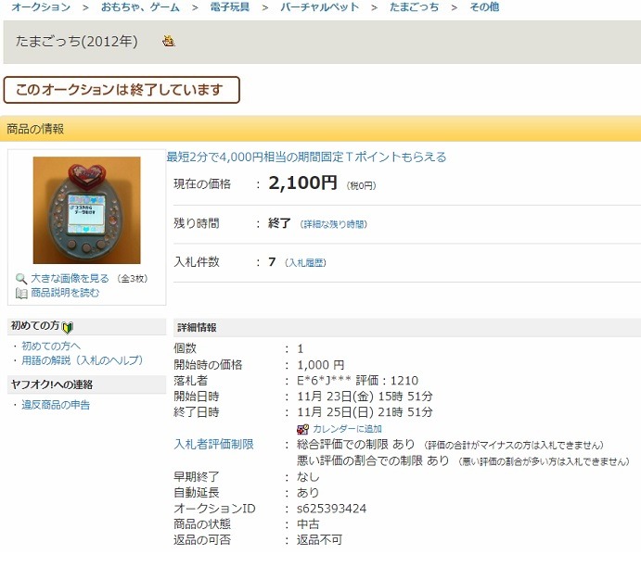The height and width of the screenshot is (567, 641).
Task: Click the calendar icon beside カレンダーに追加
Action: coord(303,429)
